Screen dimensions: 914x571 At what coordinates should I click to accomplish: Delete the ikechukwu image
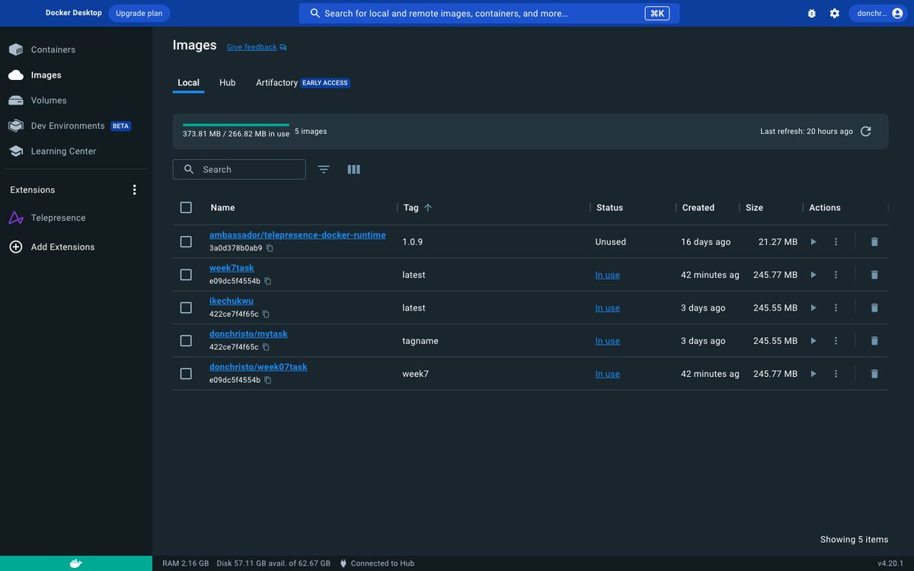pos(874,308)
